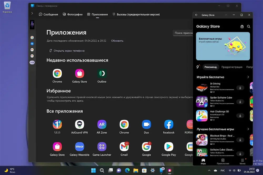This screenshot has width=263, height=175.
Task: Open Outline in recently used apps
Action: (x=102, y=74)
